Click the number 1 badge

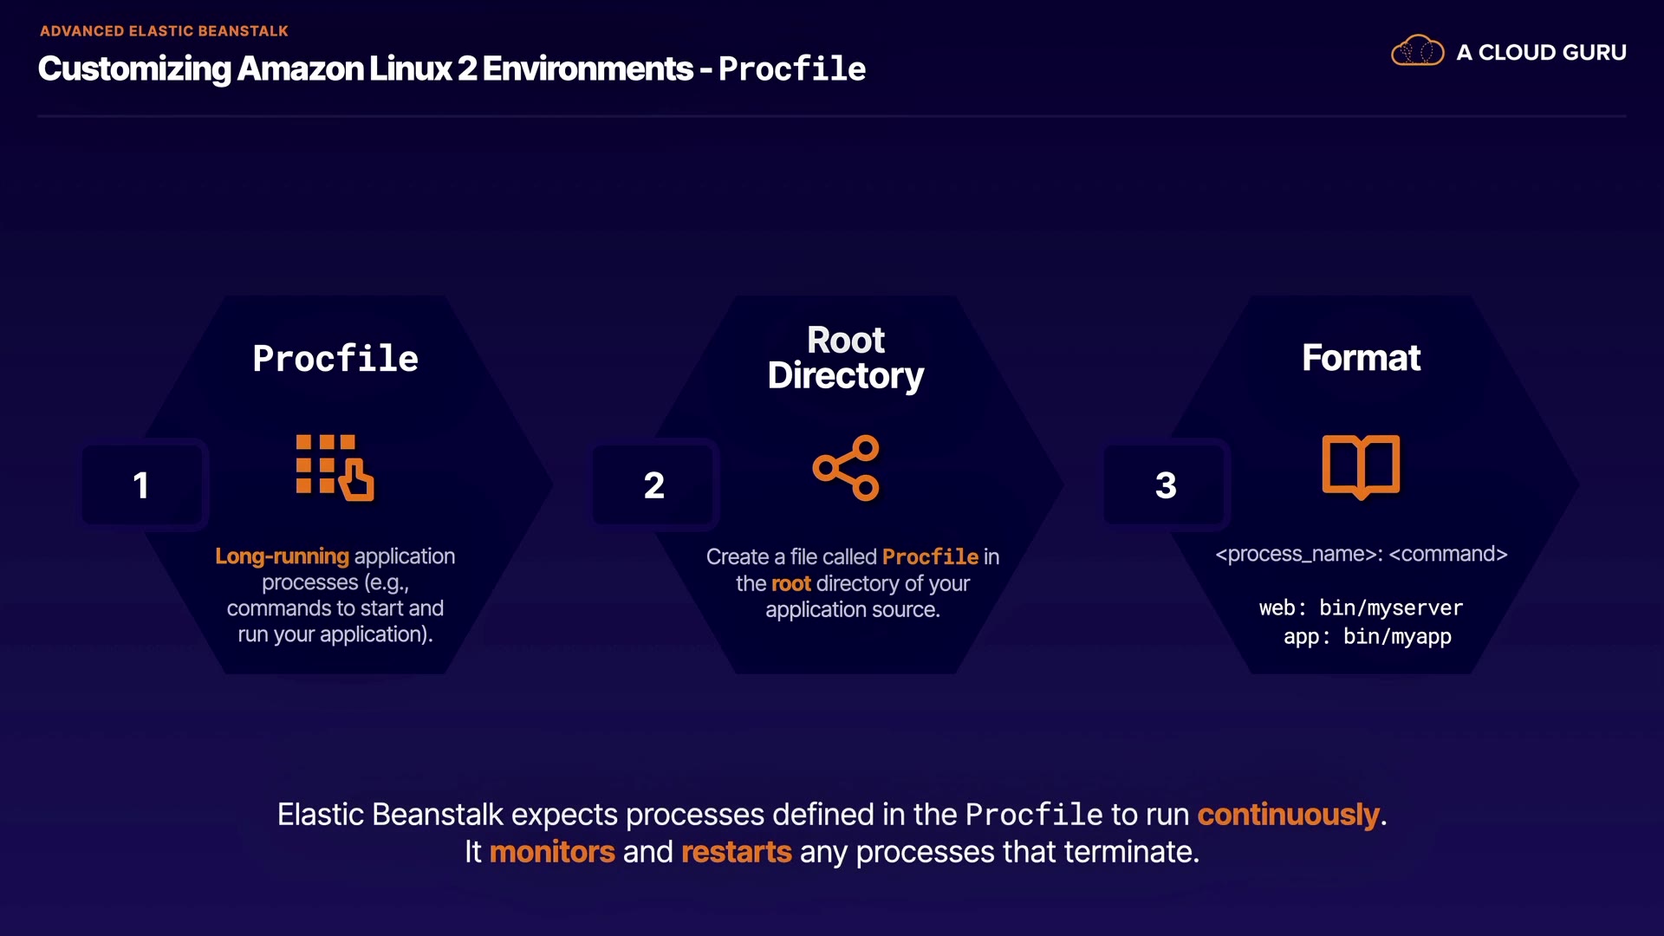(x=141, y=485)
